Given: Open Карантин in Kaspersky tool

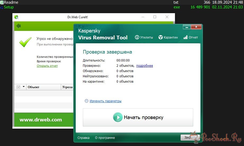Looking at the screenshot, I should click(168, 37).
